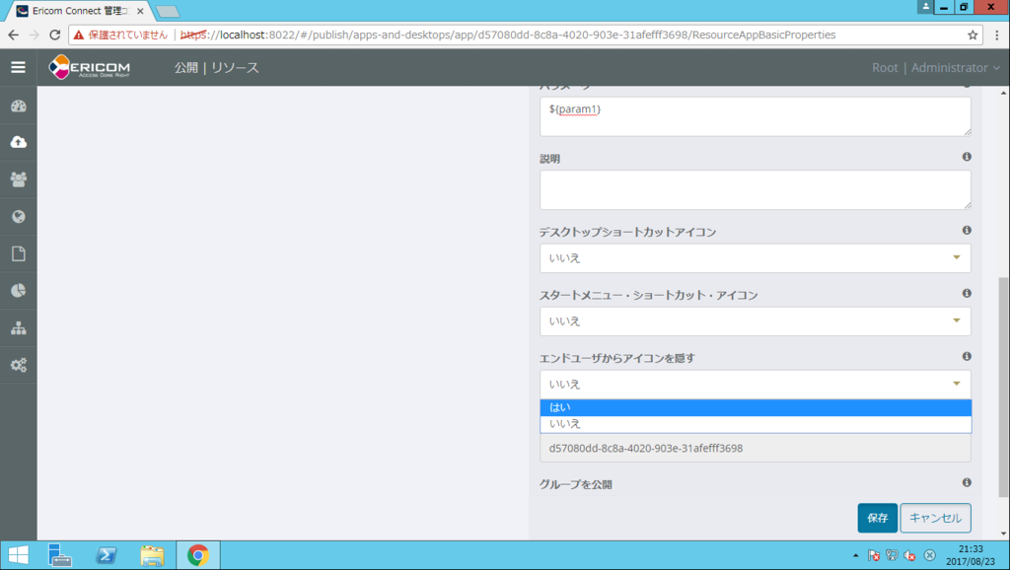Viewport: 1010px width, 570px height.
Task: Show hidden tray icons arrow
Action: (855, 555)
